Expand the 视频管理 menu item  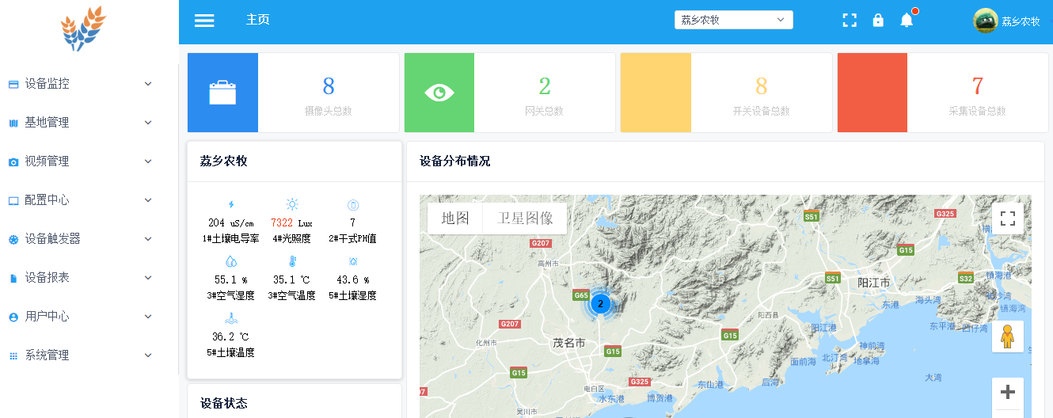coord(79,161)
